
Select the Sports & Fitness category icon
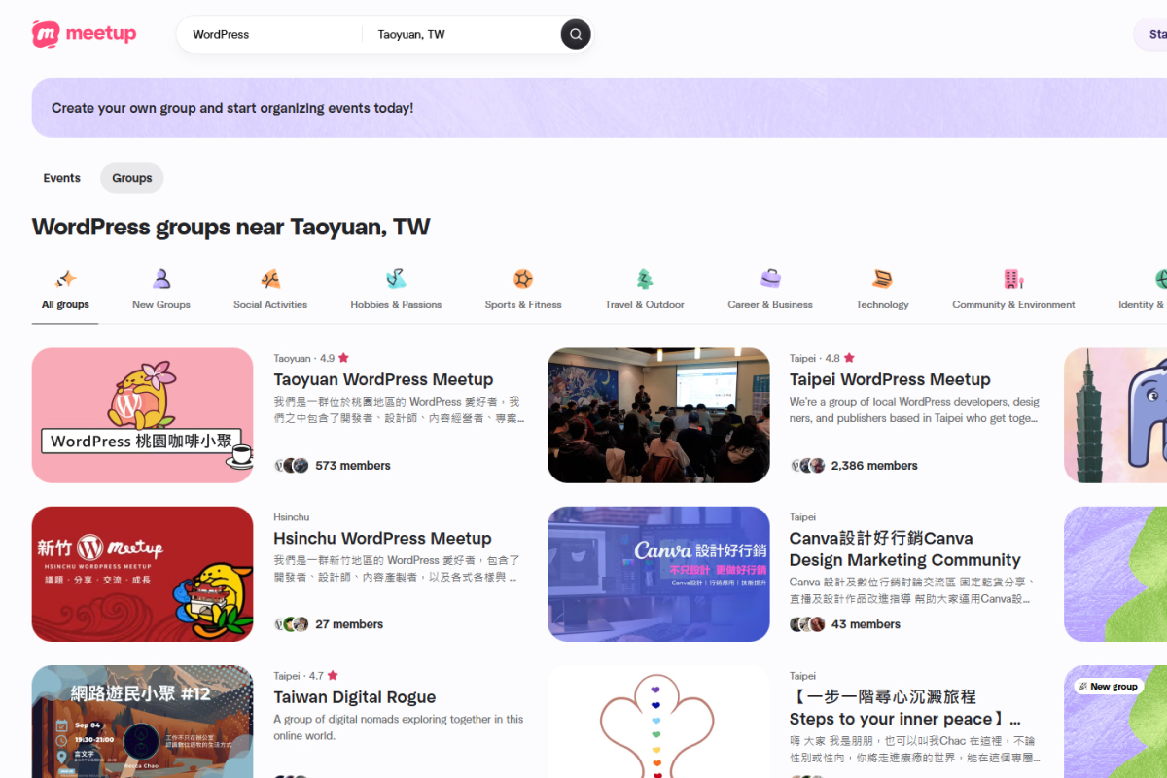pos(523,279)
